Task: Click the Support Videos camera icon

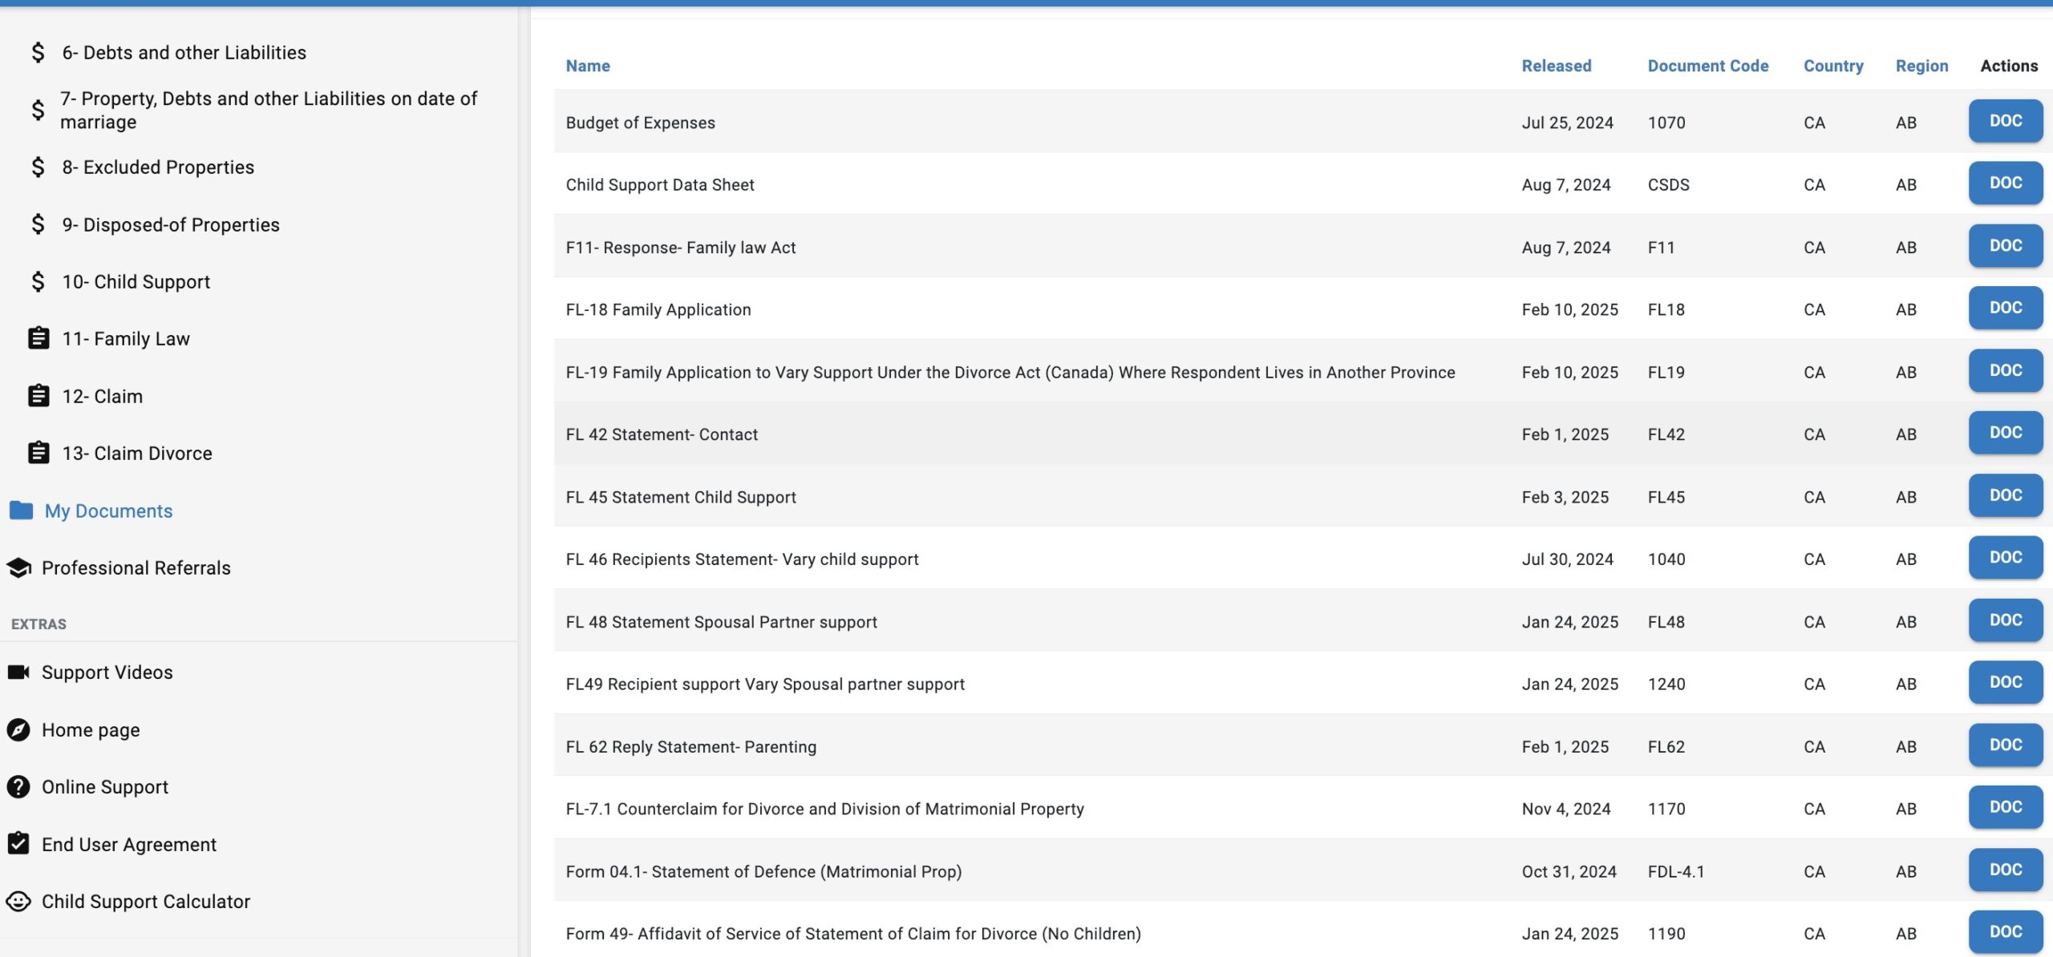Action: (x=19, y=672)
